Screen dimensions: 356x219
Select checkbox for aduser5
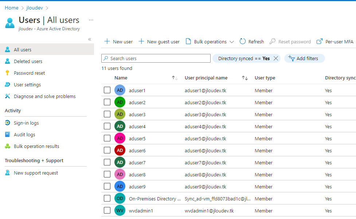pos(107,138)
